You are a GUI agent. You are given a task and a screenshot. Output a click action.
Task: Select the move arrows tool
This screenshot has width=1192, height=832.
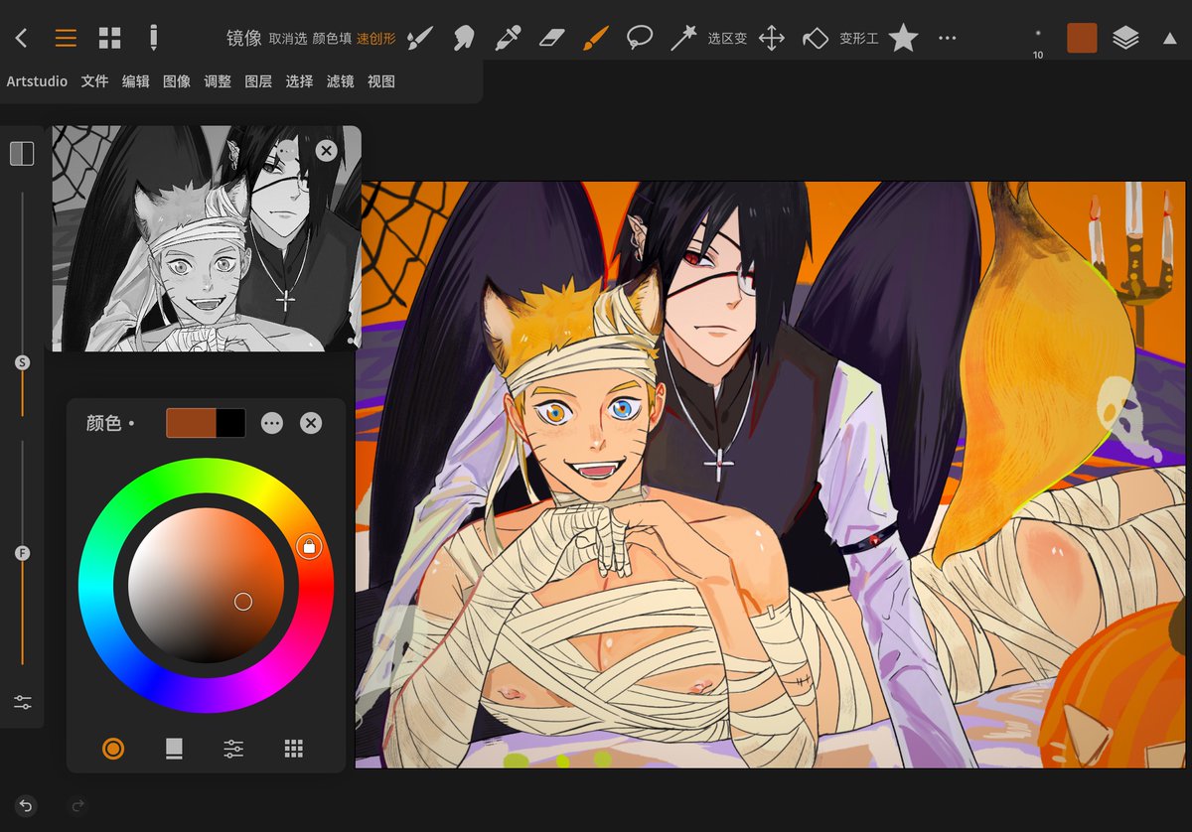pyautogui.click(x=772, y=39)
